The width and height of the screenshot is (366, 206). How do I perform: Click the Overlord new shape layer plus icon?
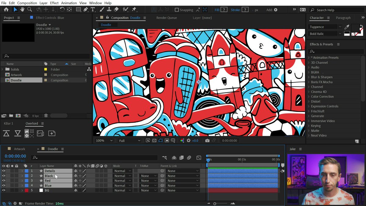[x=52, y=133]
